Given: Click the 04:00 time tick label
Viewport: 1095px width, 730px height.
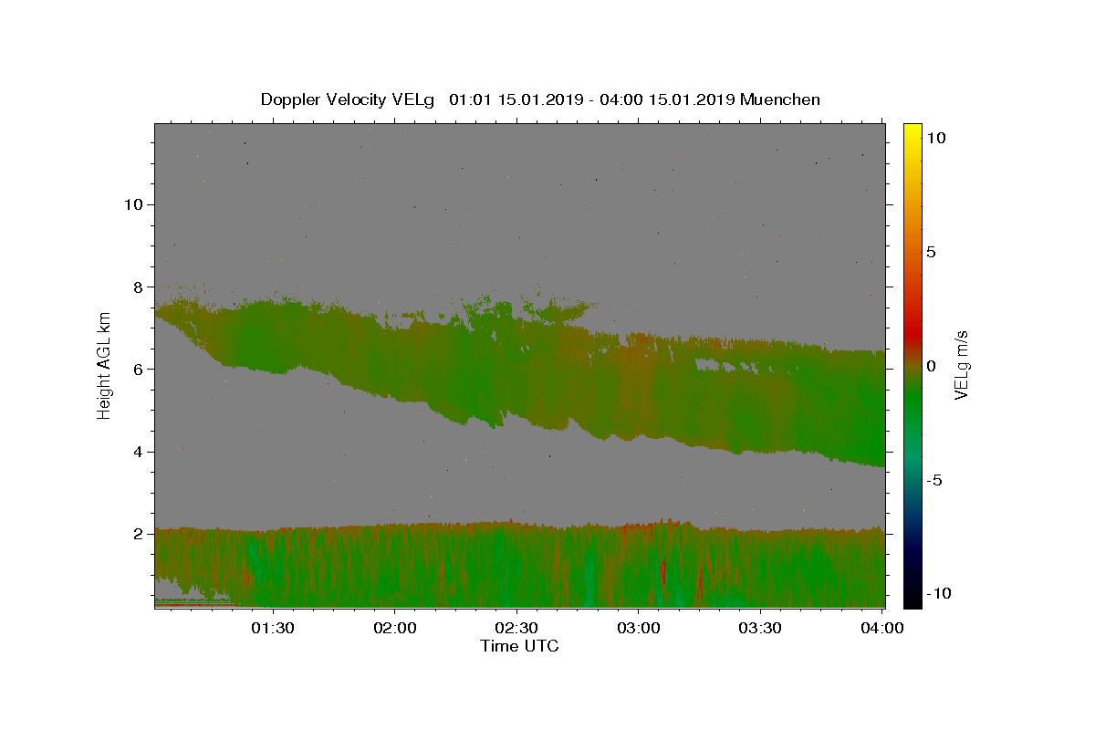Looking at the screenshot, I should [882, 628].
